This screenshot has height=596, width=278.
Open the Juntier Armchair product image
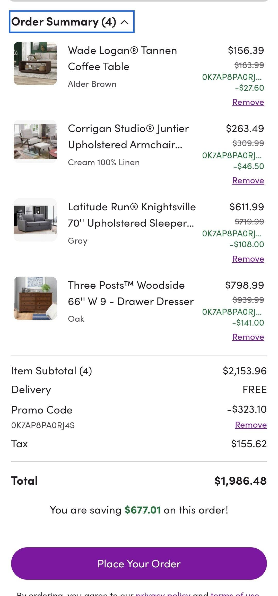(35, 142)
